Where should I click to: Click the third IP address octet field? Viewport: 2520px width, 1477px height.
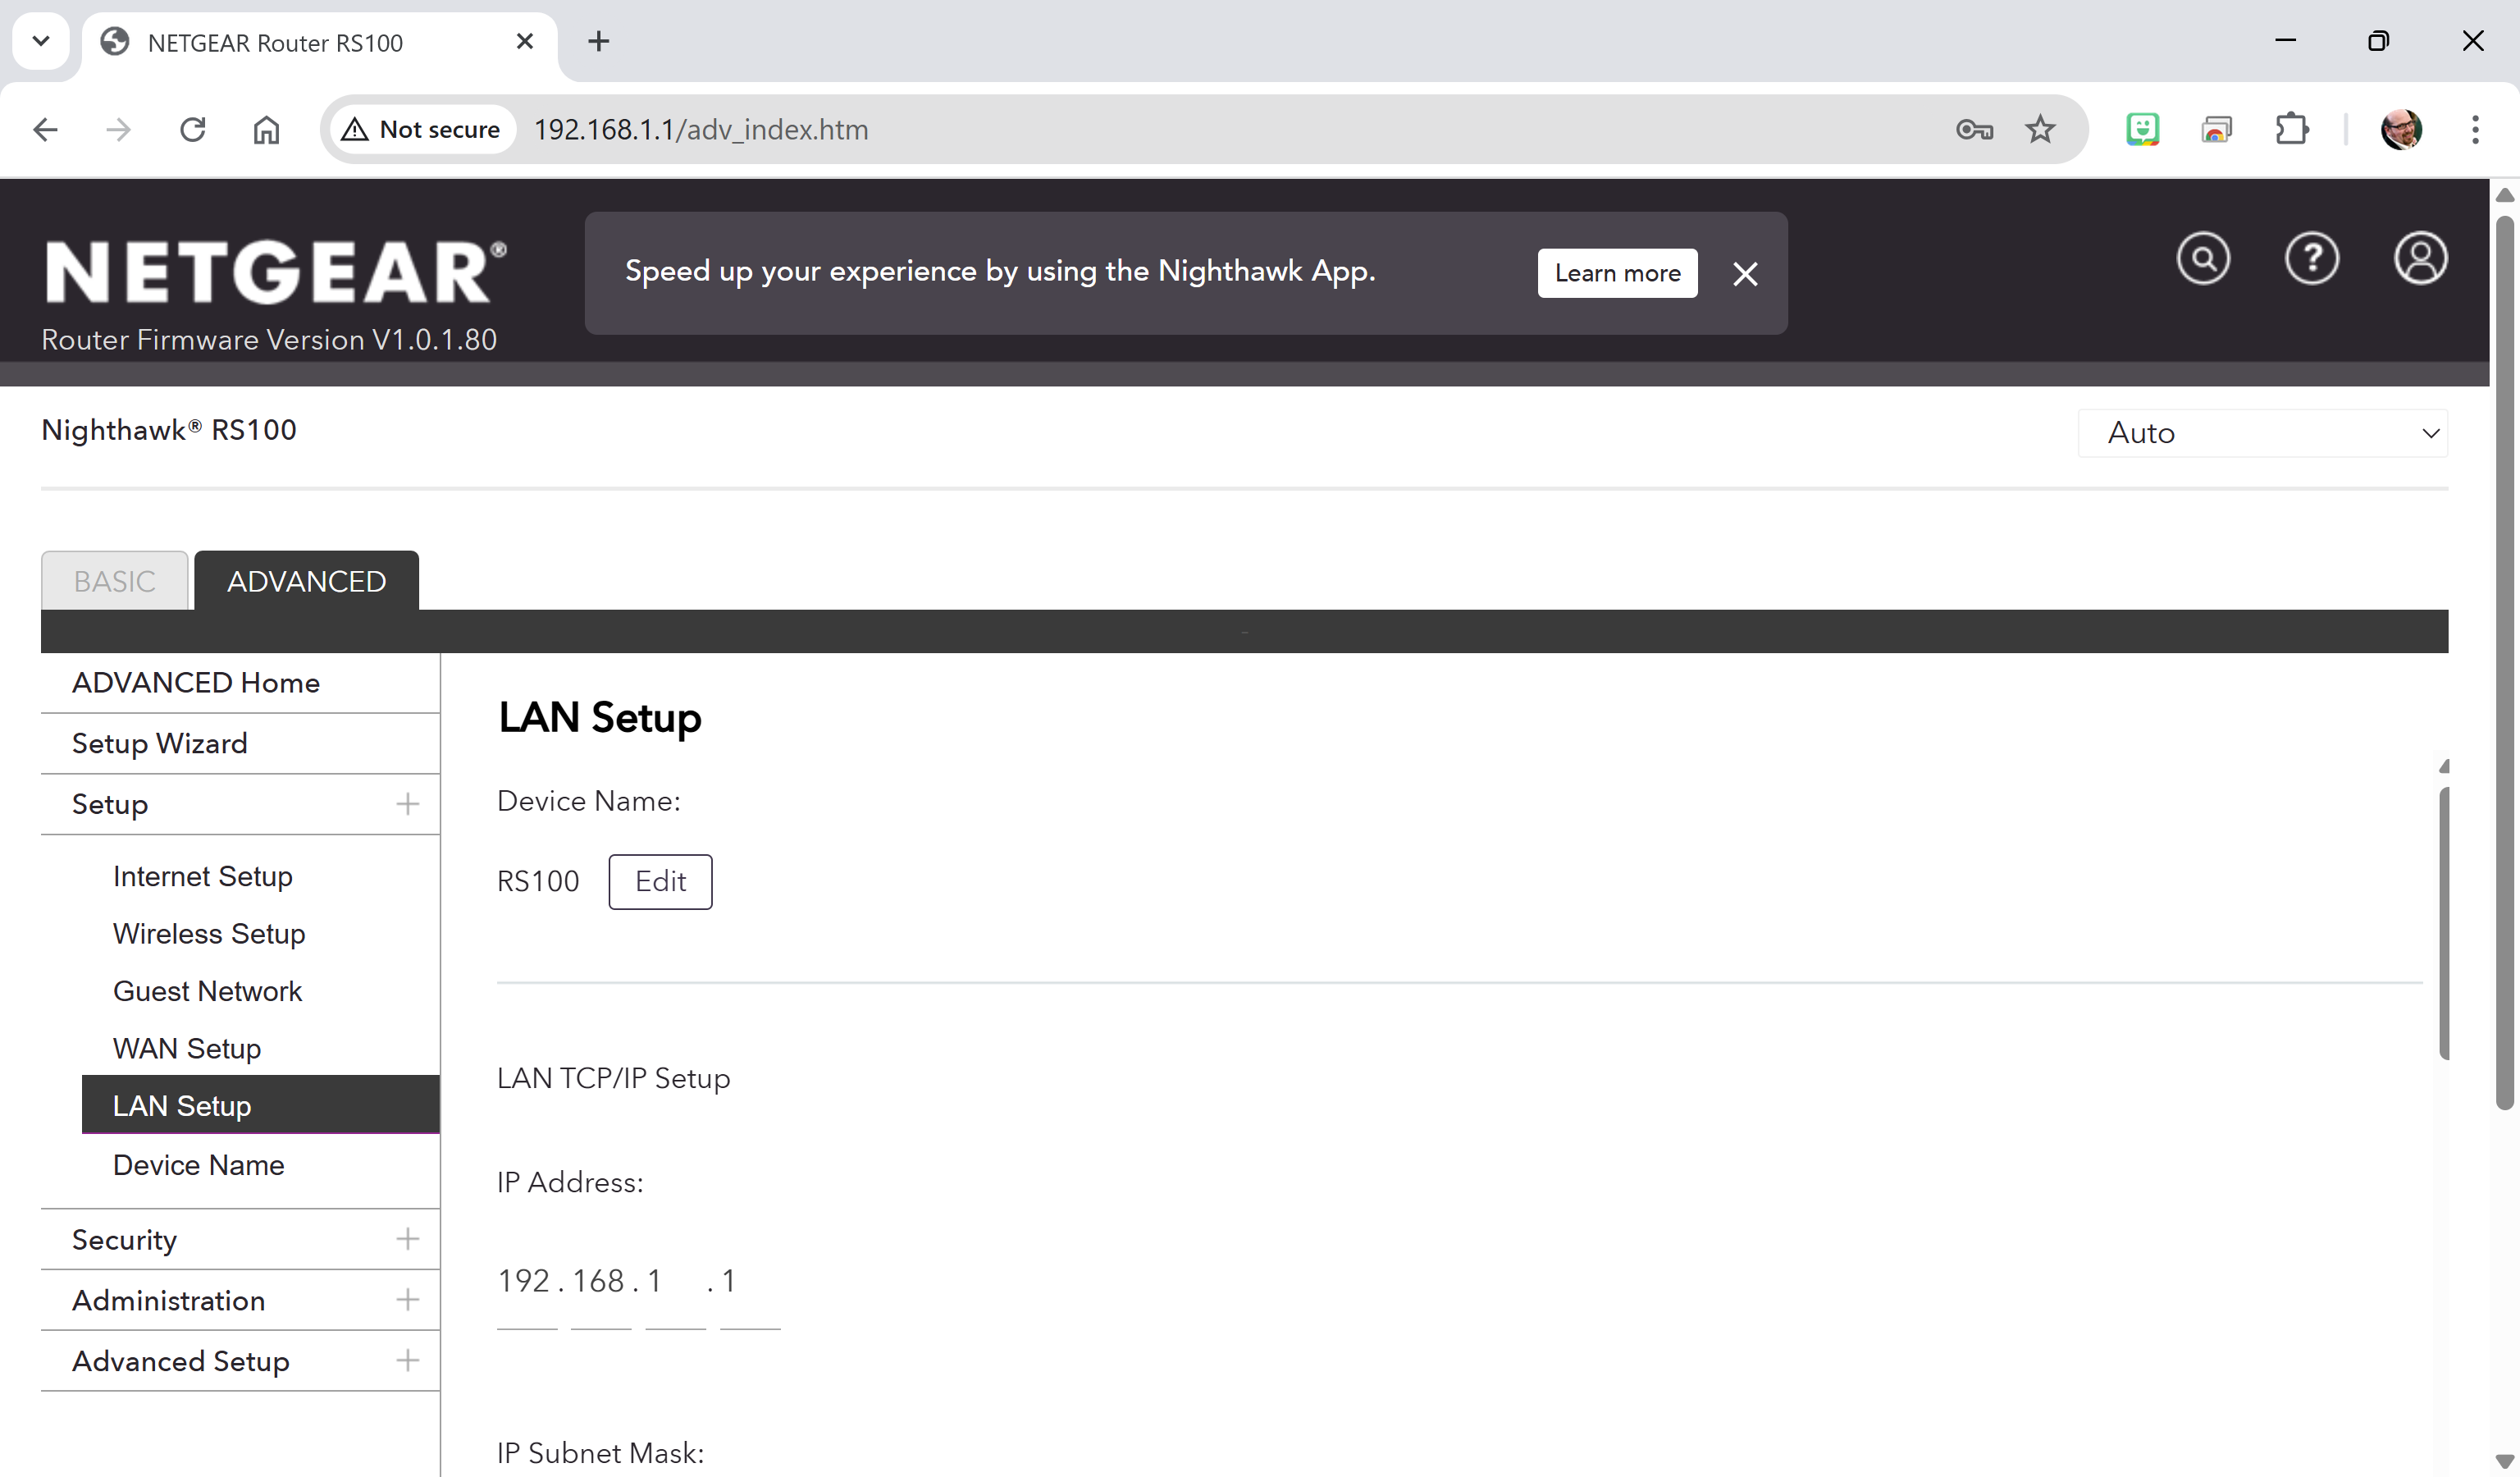tap(675, 1283)
